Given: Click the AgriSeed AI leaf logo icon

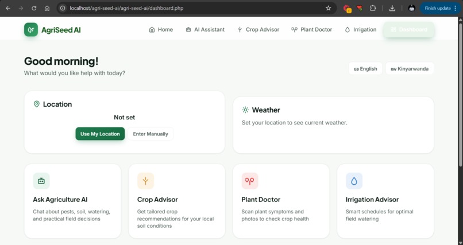Looking at the screenshot, I should click(31, 30).
